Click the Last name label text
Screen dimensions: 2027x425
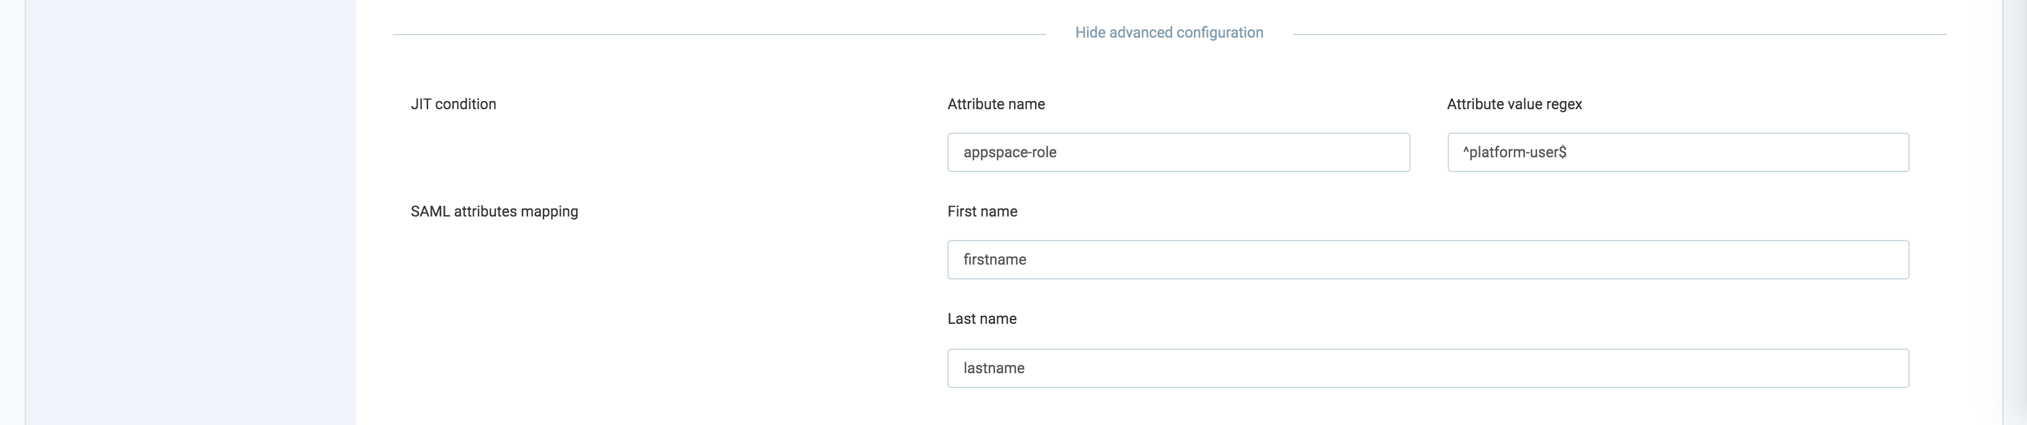[x=982, y=319]
